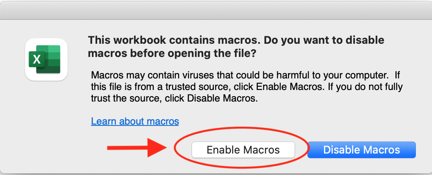Image resolution: width=432 pixels, height=175 pixels.
Task: Click the gray dialog title bar
Action: pyautogui.click(x=216, y=9)
